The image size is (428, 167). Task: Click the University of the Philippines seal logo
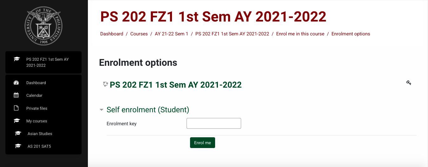[x=43, y=26]
